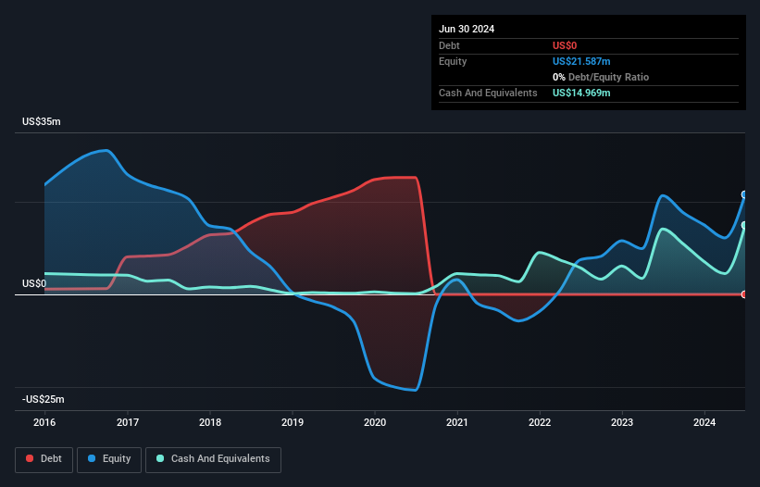
Task: Click the US$0 y-axis label
Action: 34,283
